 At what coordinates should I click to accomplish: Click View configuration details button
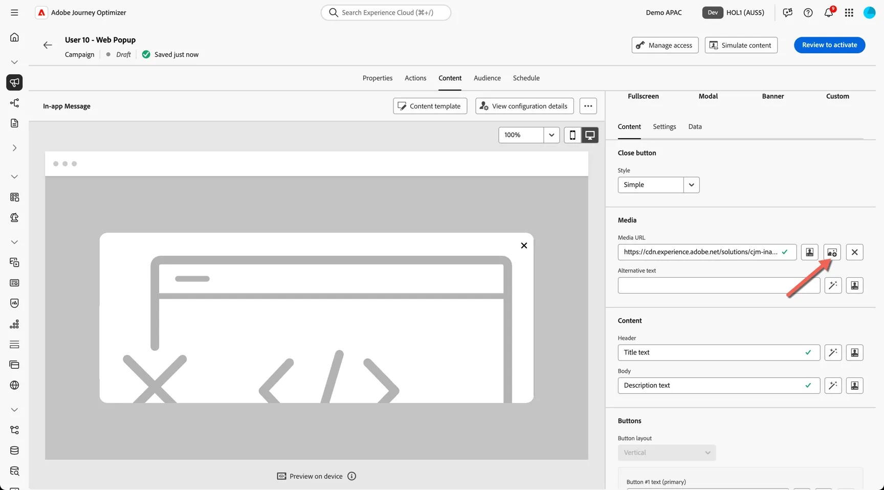tap(524, 106)
